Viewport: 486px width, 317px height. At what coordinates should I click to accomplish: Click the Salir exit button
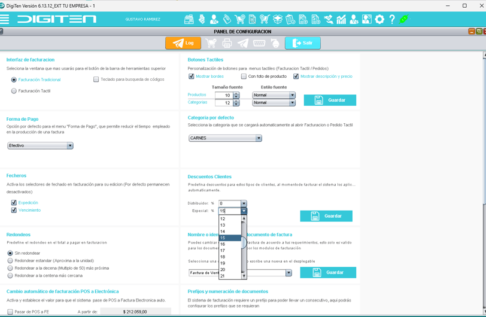[303, 43]
